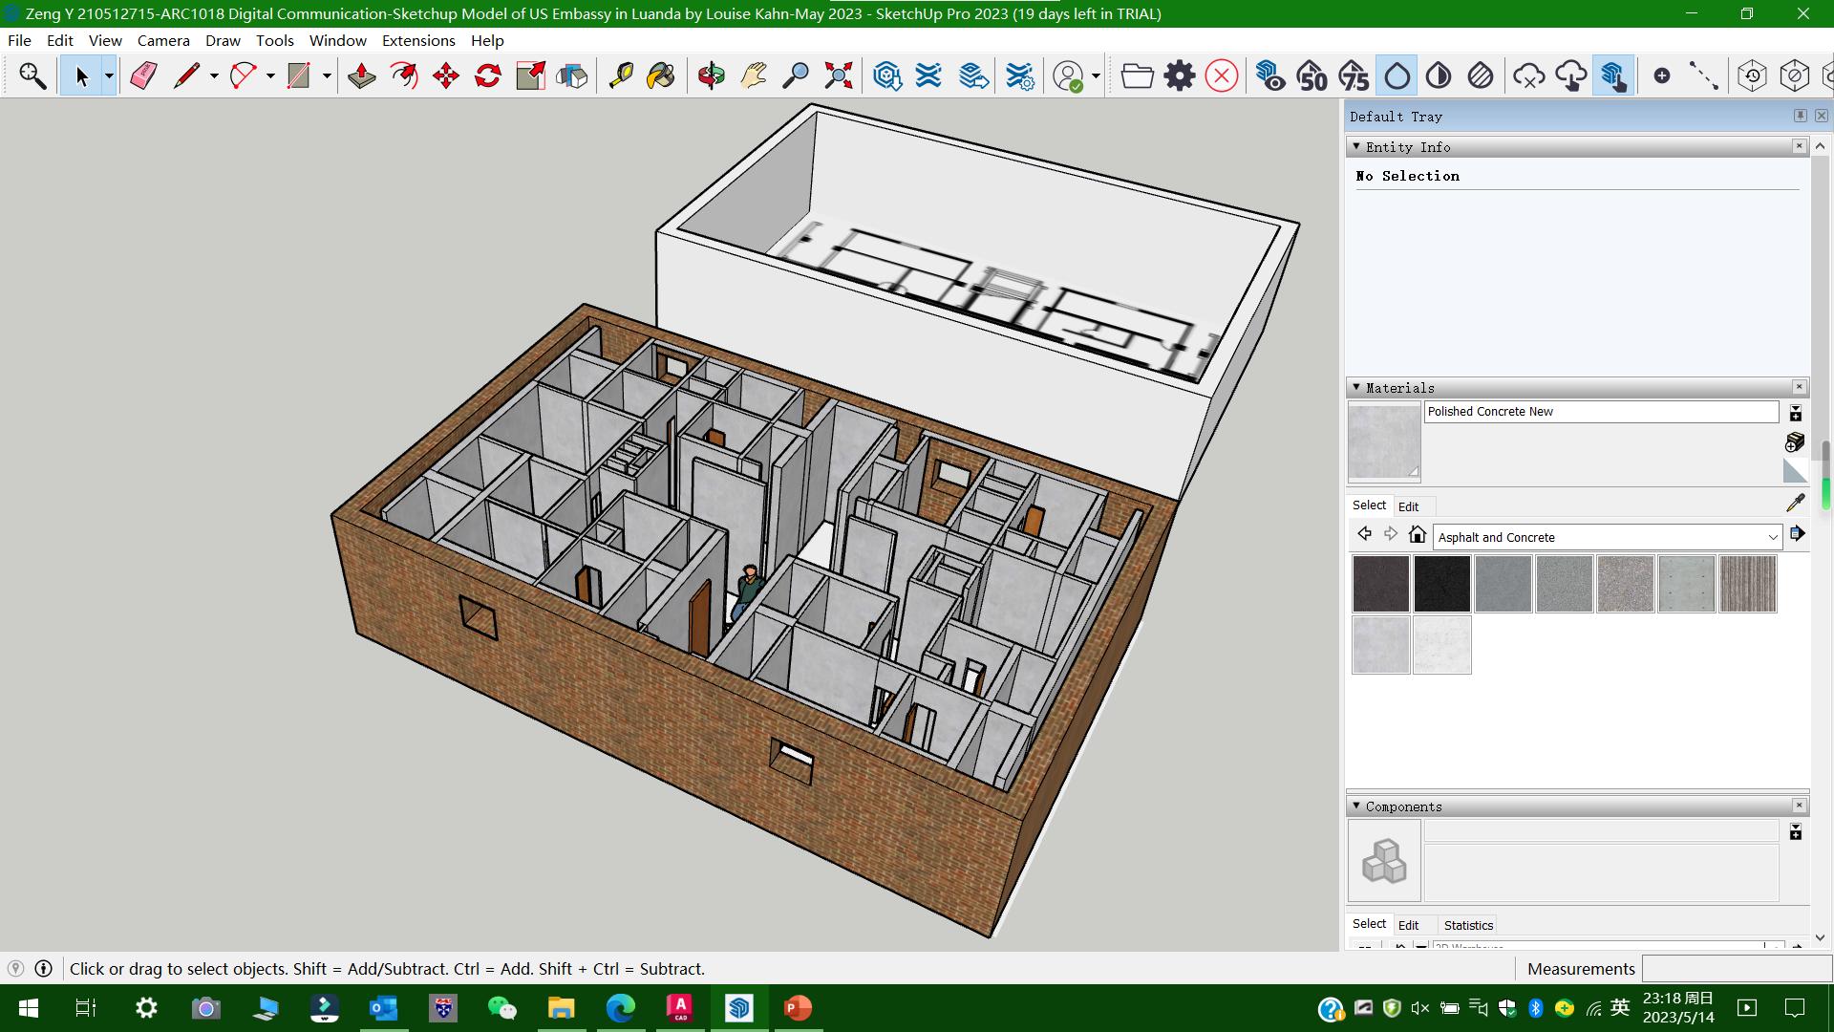Open the Extensions menu

[x=418, y=40]
